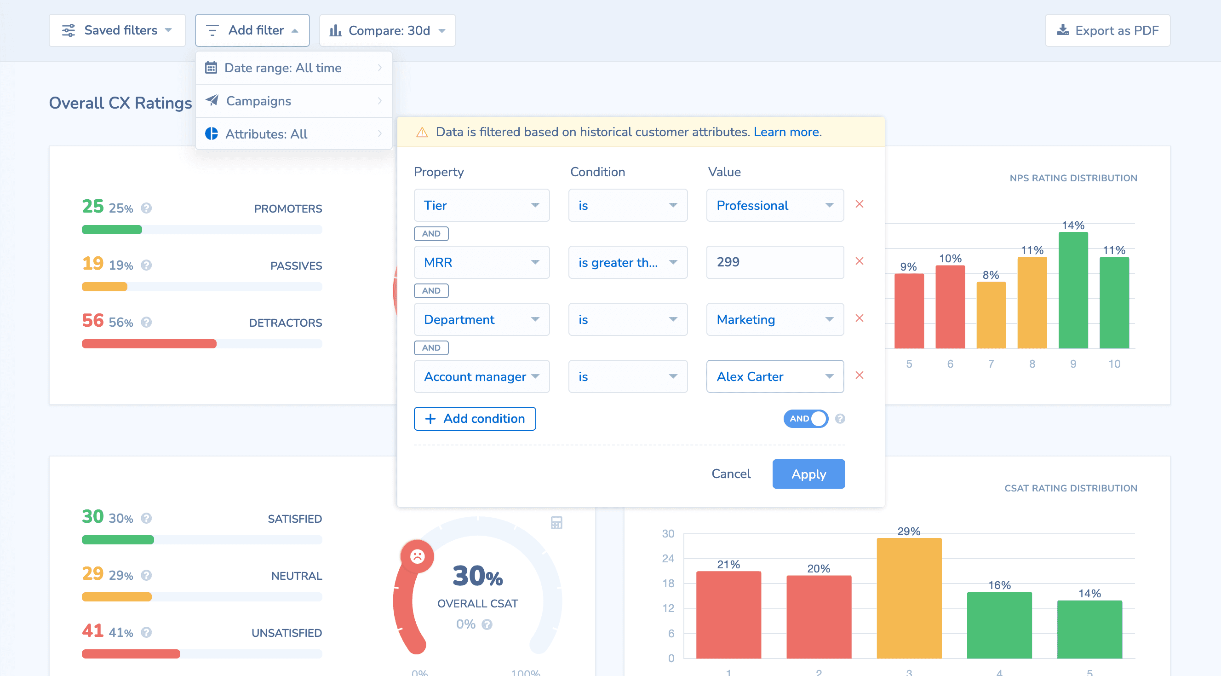Click the calculator icon above the CSAT gauge

pyautogui.click(x=556, y=523)
